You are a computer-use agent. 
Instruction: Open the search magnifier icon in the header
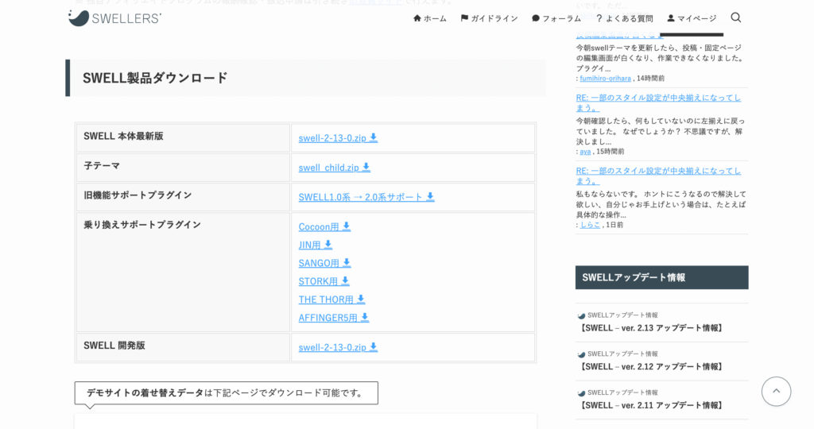point(735,17)
